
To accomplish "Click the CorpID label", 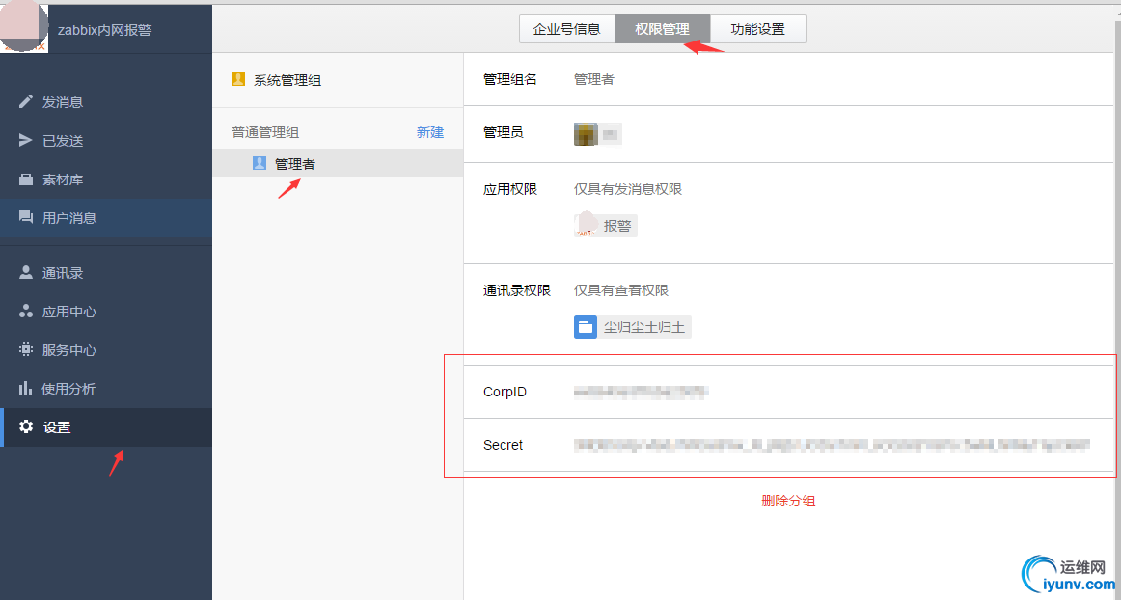I will pyautogui.click(x=505, y=392).
